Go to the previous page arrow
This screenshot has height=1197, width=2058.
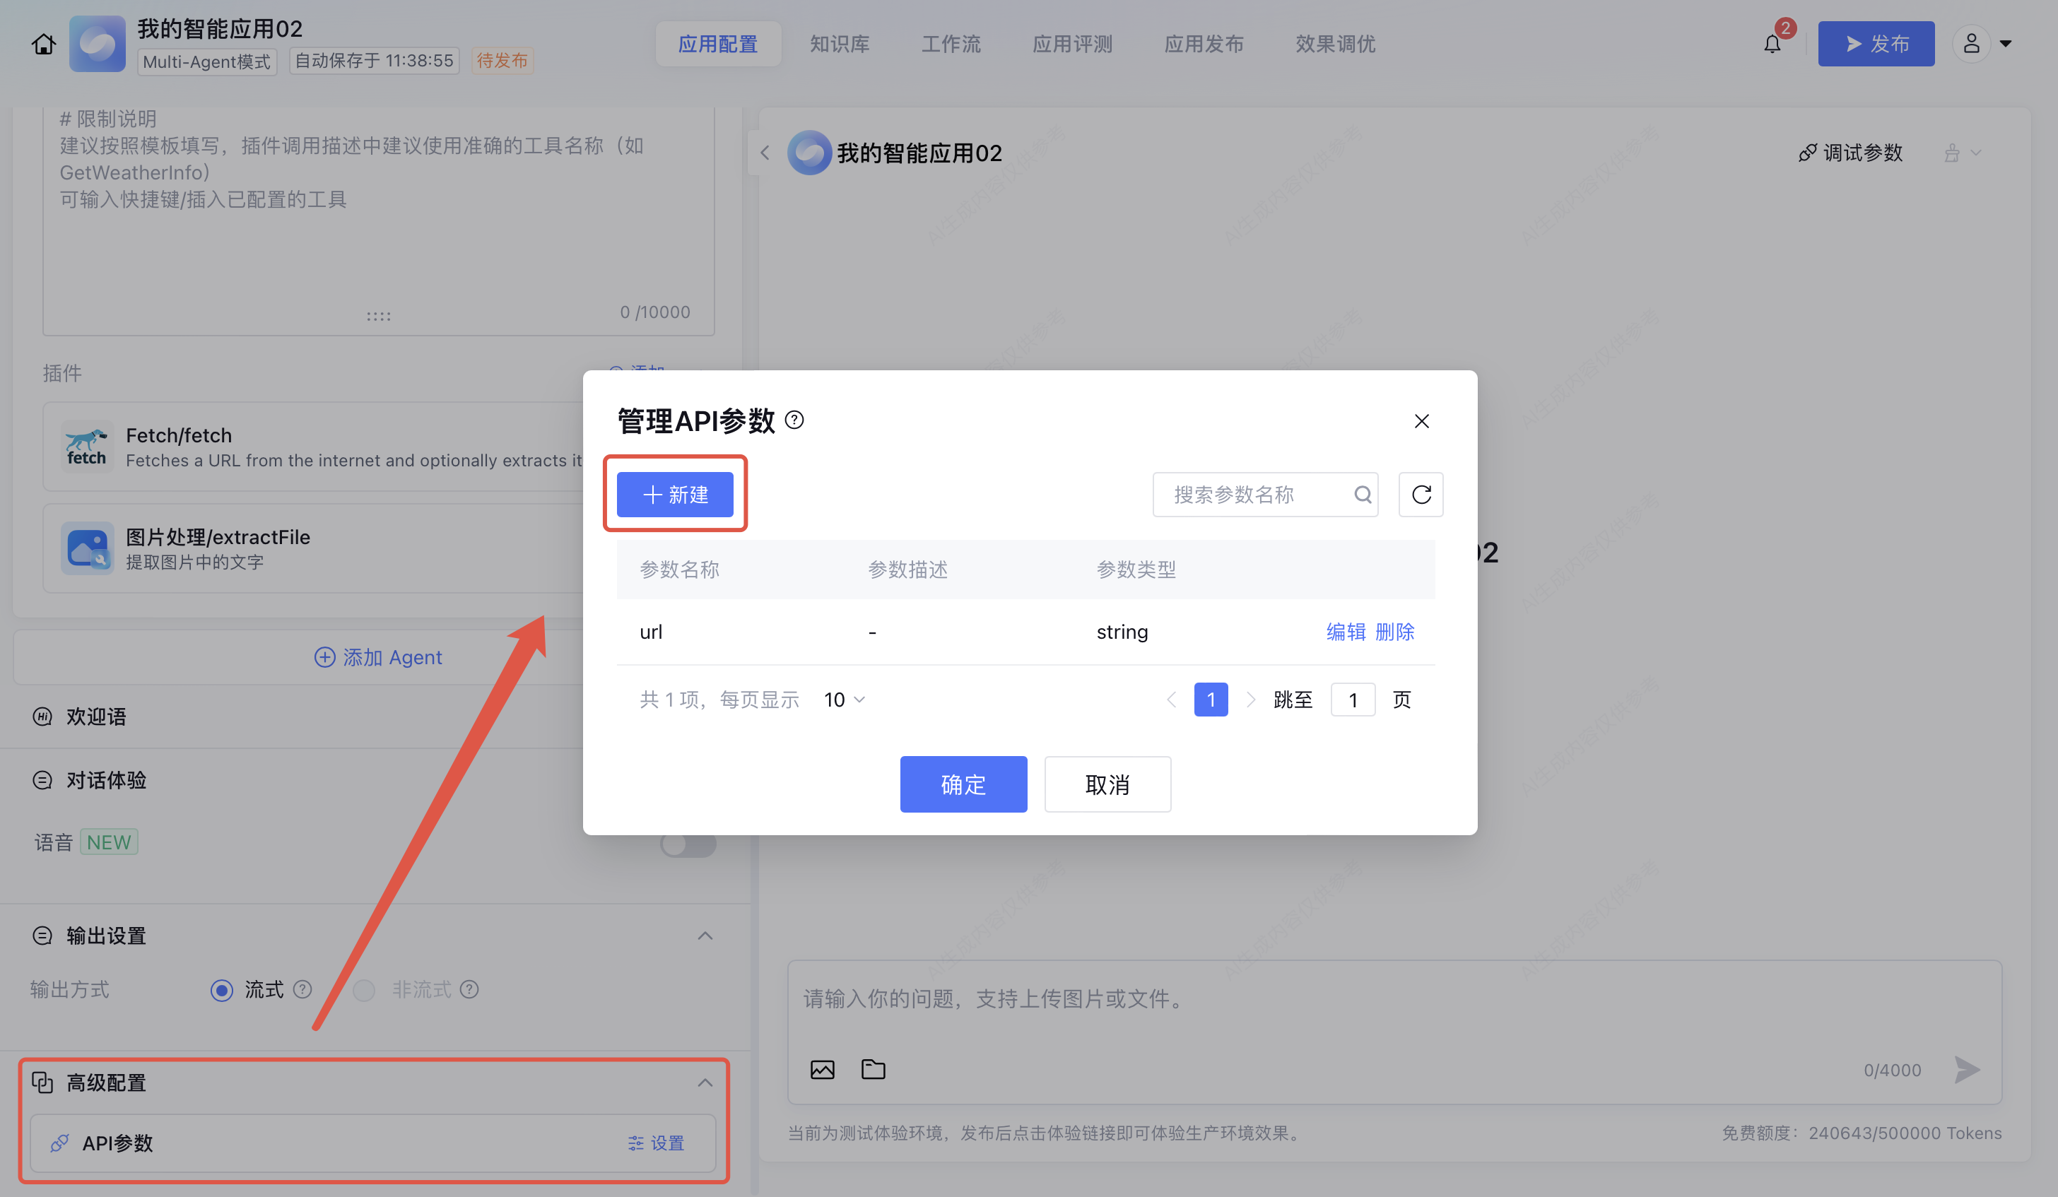pos(1172,700)
